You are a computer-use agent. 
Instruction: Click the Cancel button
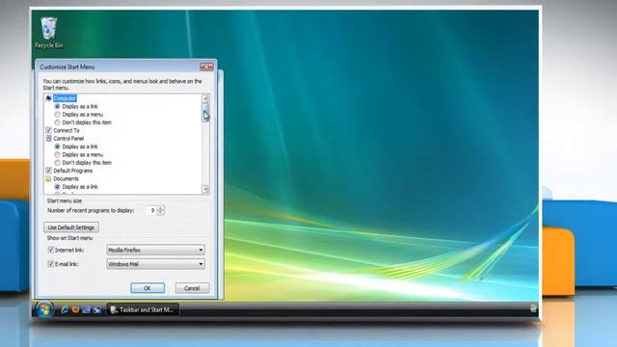192,288
